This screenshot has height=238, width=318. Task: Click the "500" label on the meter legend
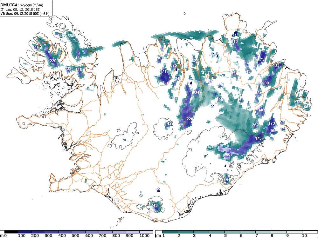pyautogui.click(x=75, y=235)
